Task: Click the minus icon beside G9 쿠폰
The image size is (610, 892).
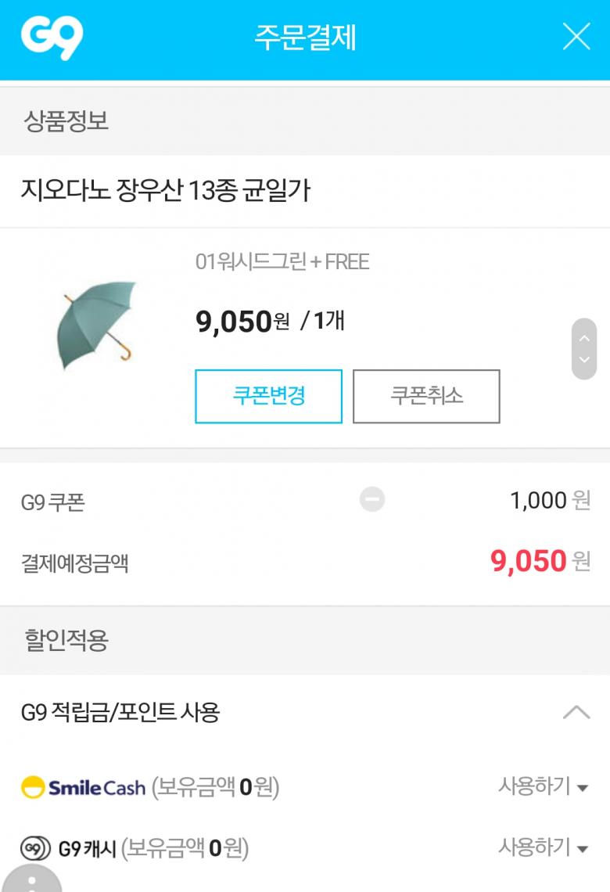Action: click(372, 499)
